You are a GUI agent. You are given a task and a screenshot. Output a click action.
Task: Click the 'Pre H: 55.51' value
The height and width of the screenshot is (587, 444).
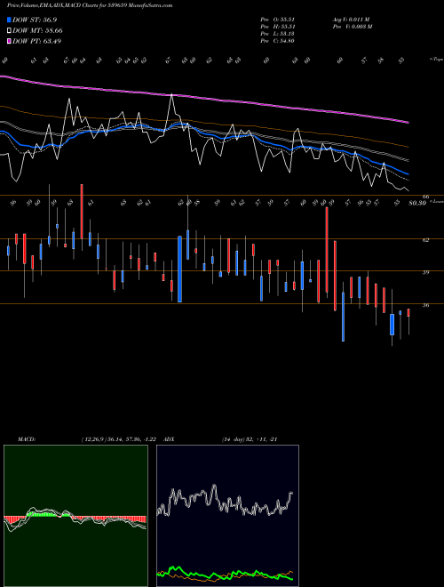(x=278, y=26)
